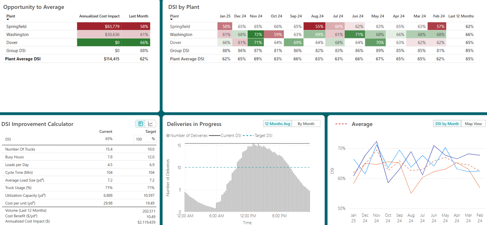Click the 10.49 cost benefit value
The height and width of the screenshot is (225, 487).
tap(151, 217)
